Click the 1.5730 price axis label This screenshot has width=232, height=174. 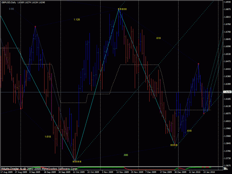pos(228,158)
